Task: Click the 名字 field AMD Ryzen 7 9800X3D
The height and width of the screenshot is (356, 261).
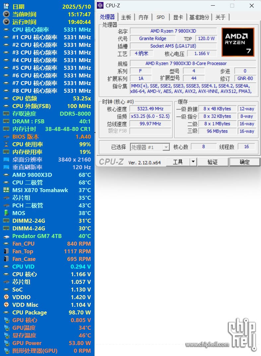Action: coord(173,31)
